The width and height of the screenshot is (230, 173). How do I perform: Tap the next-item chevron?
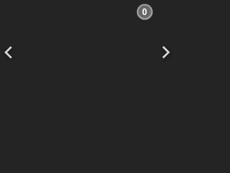(166, 52)
